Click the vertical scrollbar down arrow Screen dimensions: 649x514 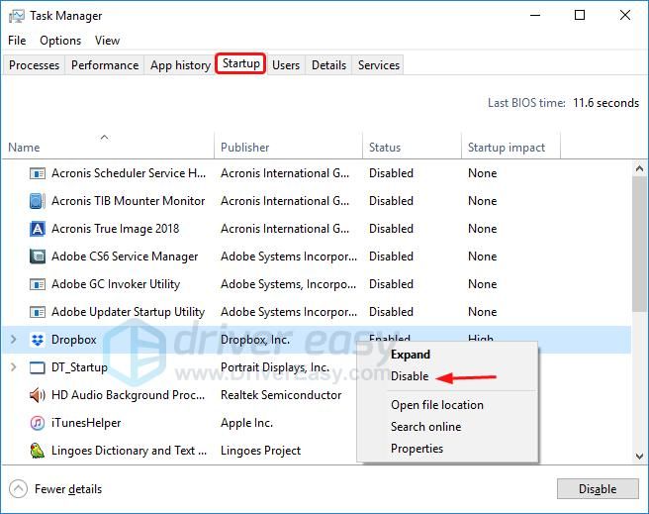click(x=640, y=456)
